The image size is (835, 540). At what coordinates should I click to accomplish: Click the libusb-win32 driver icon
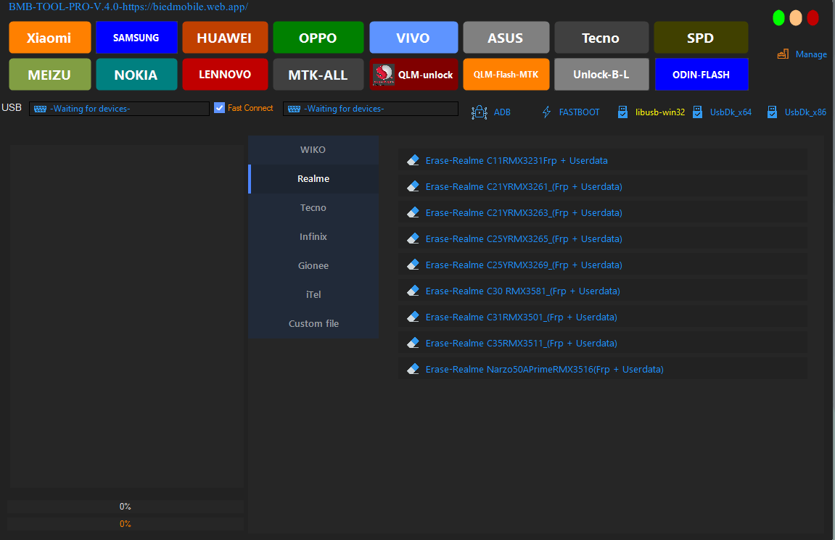click(622, 112)
